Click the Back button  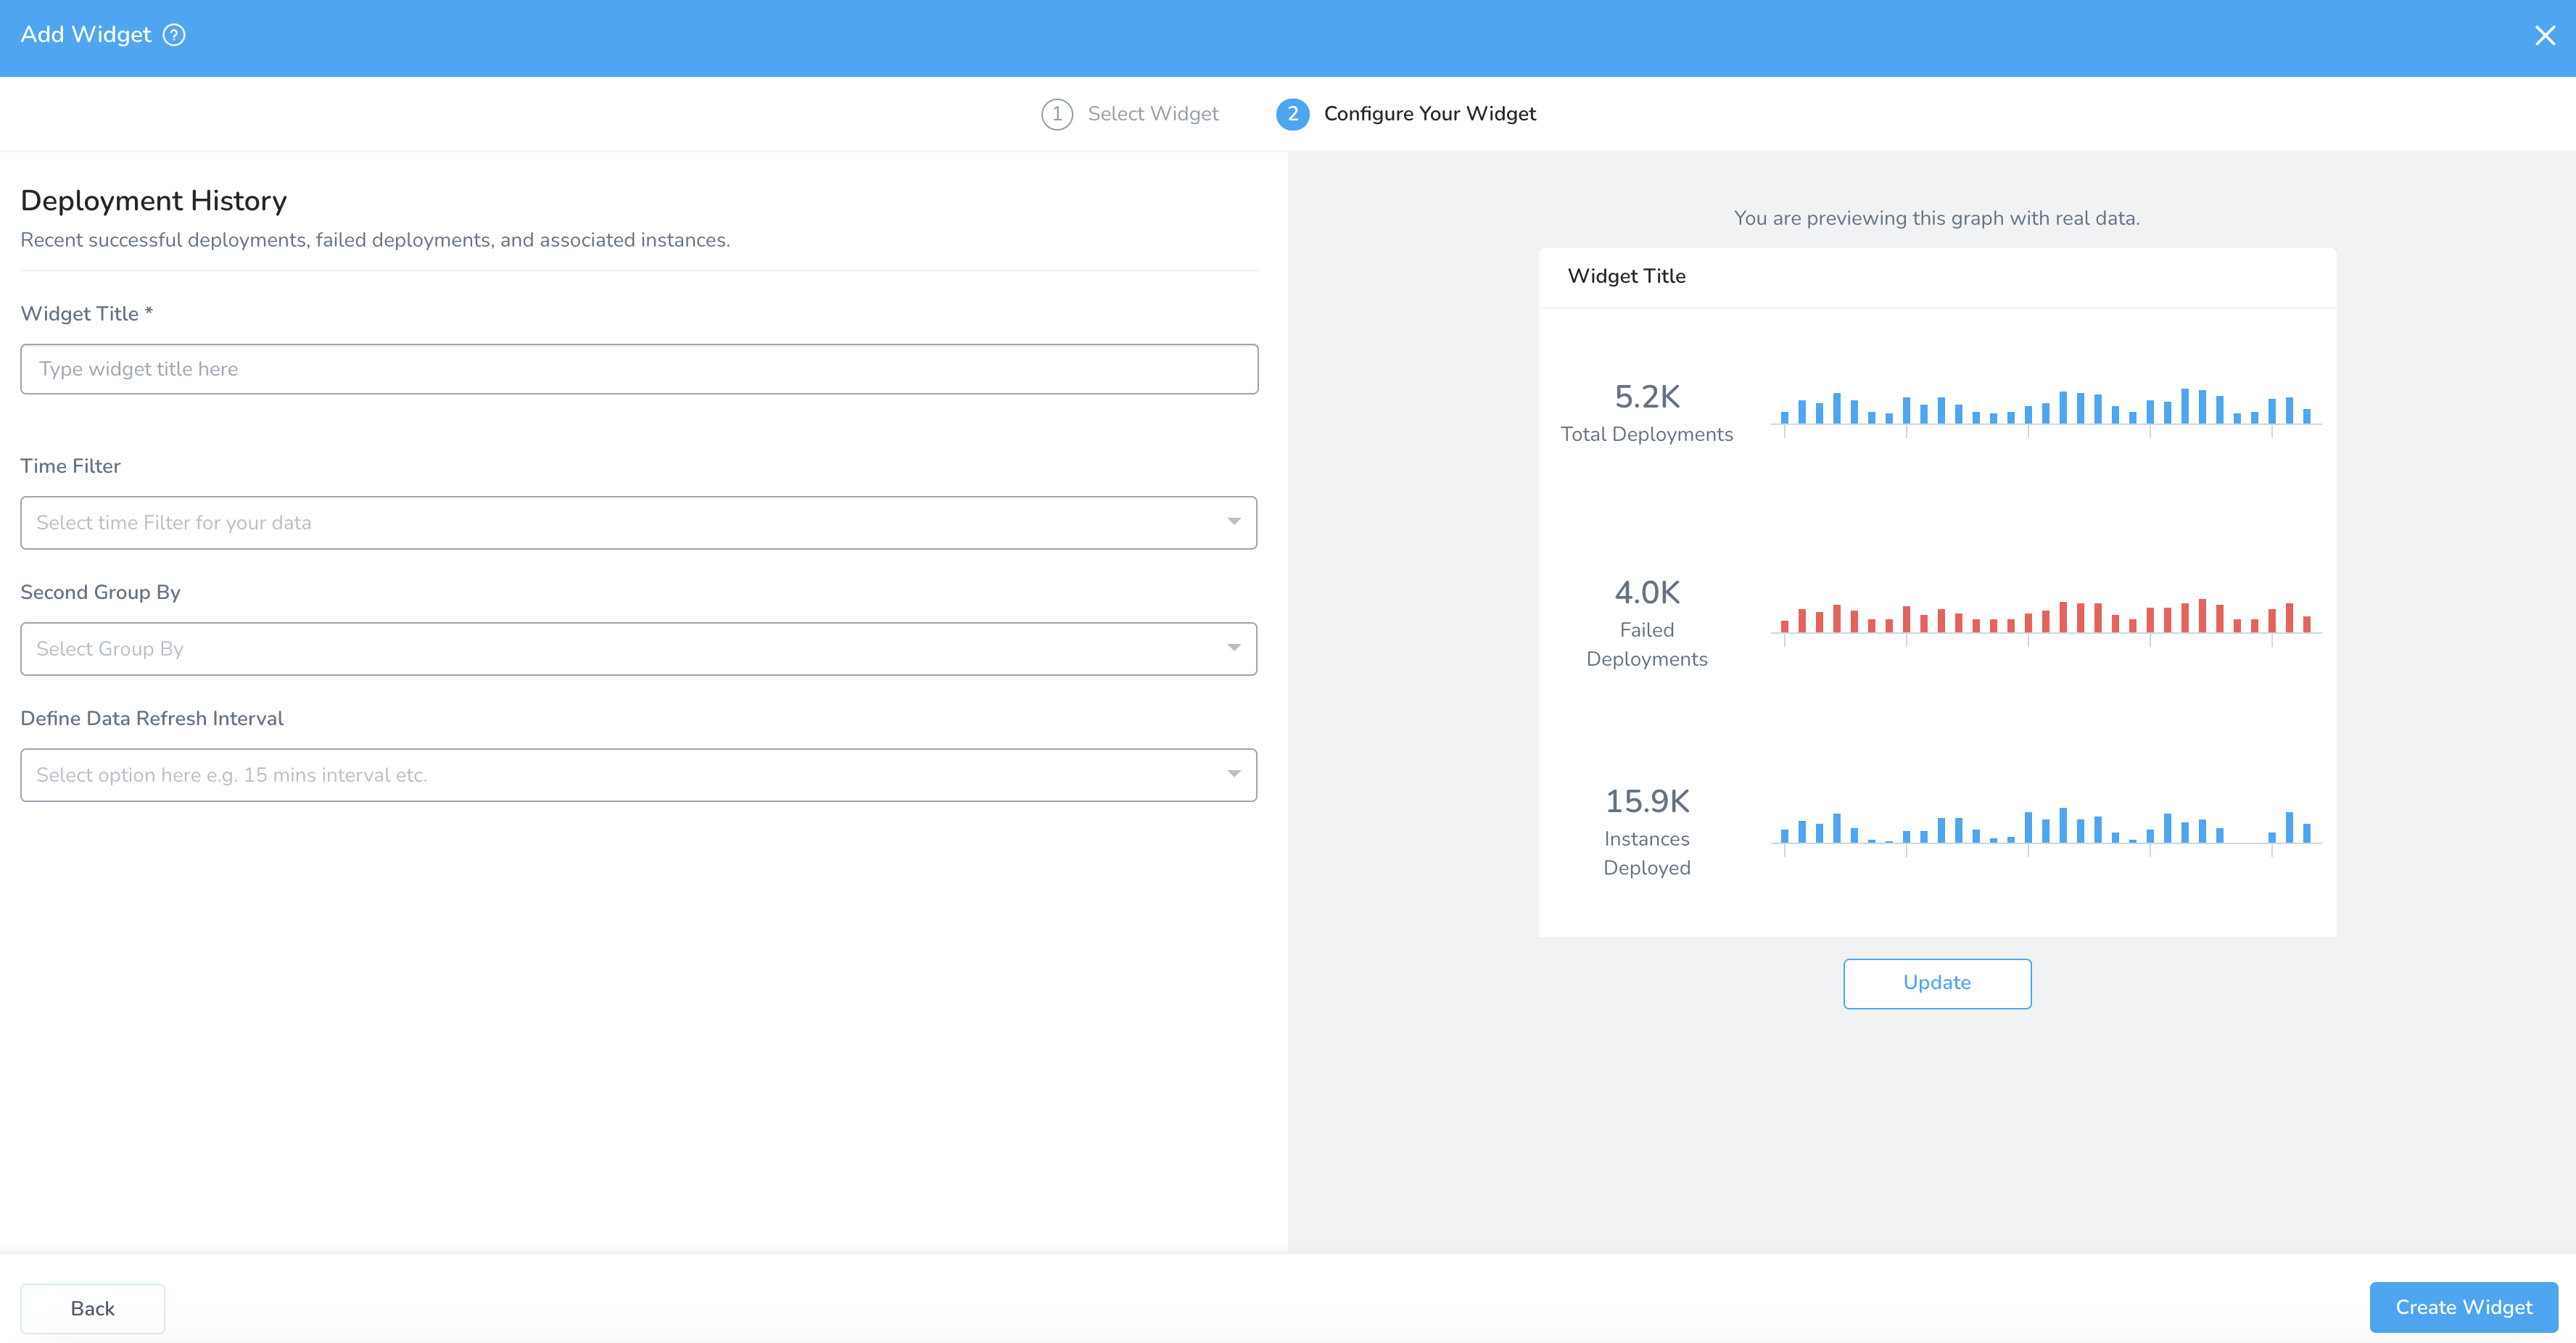(92, 1308)
